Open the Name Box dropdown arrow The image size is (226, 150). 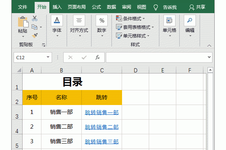[48, 57]
